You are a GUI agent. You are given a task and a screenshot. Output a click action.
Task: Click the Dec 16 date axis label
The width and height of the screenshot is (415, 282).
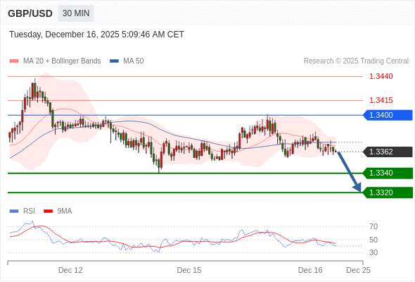[310, 270]
